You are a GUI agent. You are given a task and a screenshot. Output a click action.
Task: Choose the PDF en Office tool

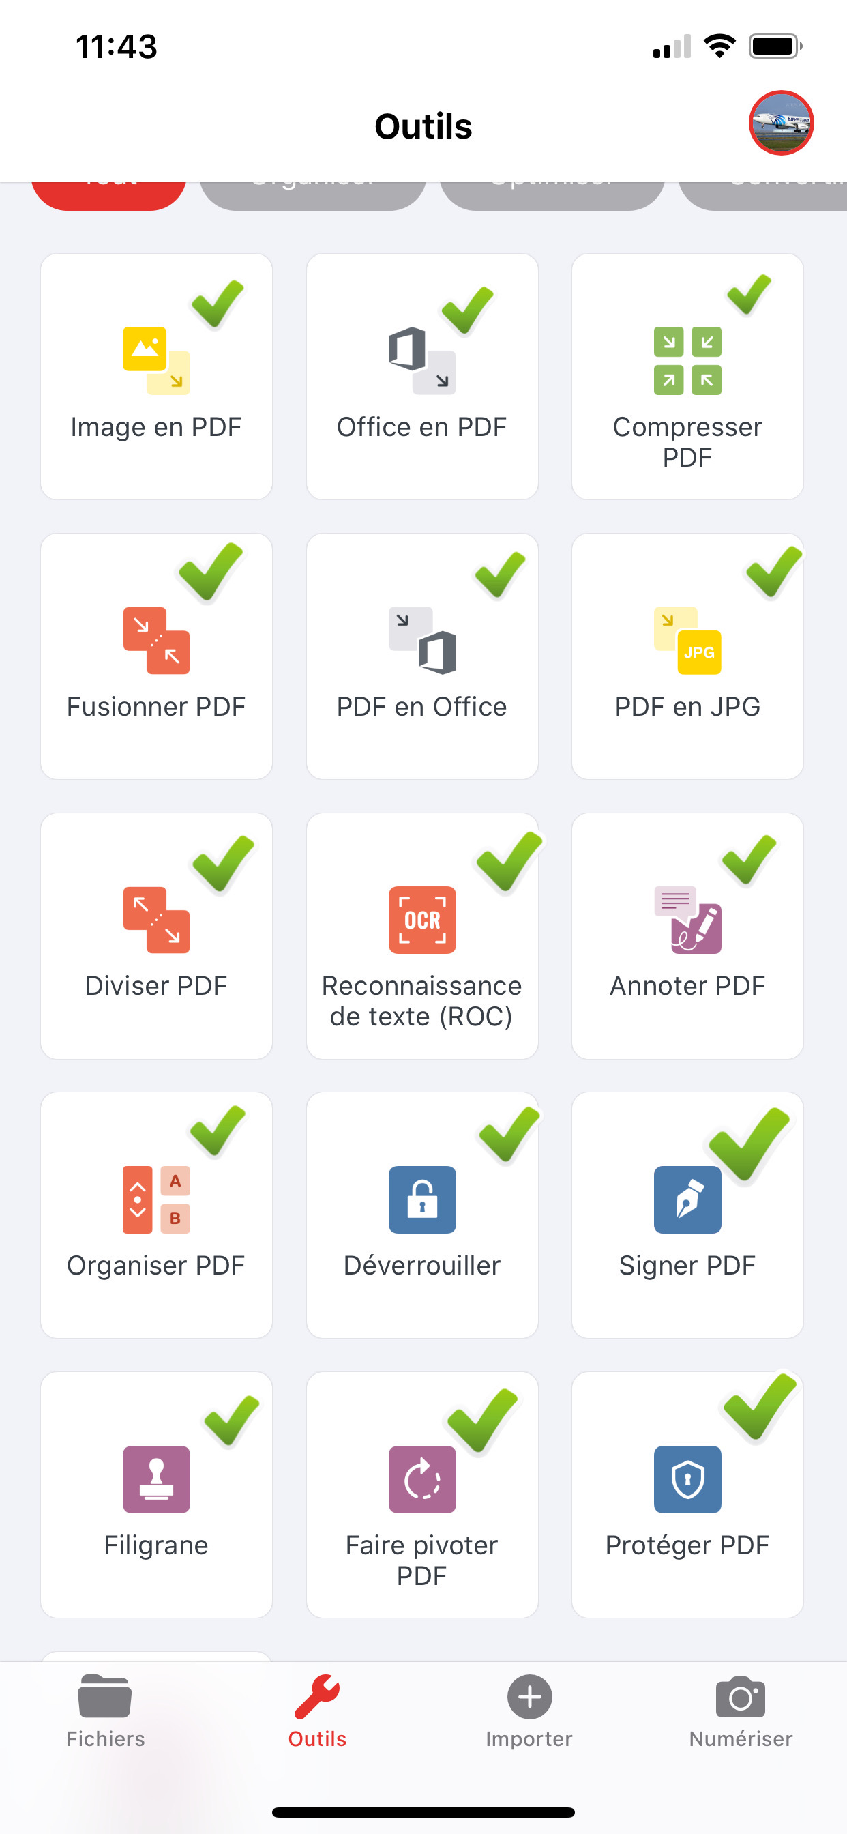coord(421,656)
